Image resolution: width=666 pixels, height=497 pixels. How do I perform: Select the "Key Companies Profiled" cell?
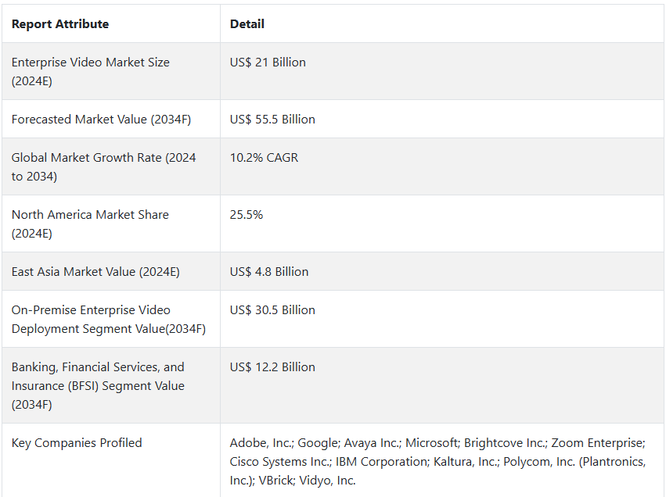click(77, 443)
